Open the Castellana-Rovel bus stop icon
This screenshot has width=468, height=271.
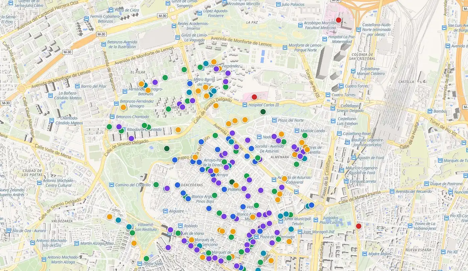tap(339, 133)
